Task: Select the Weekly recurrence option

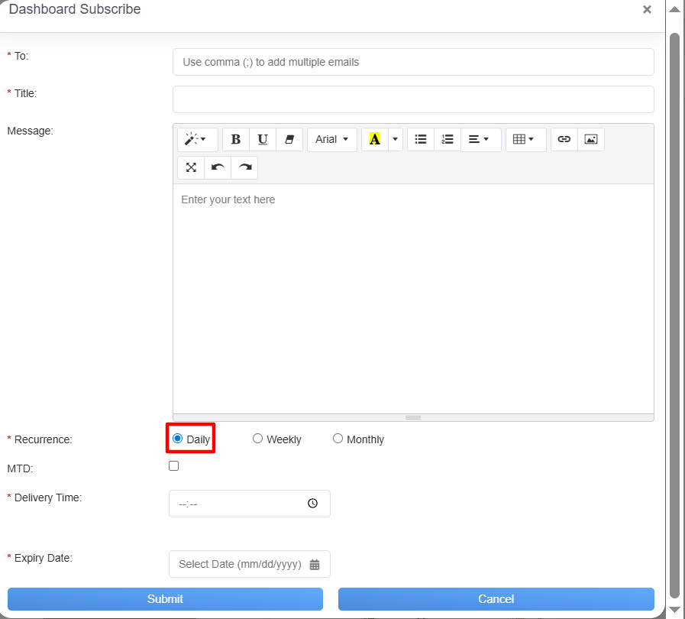Action: [258, 439]
